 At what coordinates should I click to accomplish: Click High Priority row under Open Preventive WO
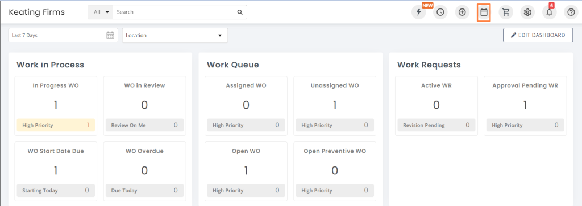[x=335, y=191]
